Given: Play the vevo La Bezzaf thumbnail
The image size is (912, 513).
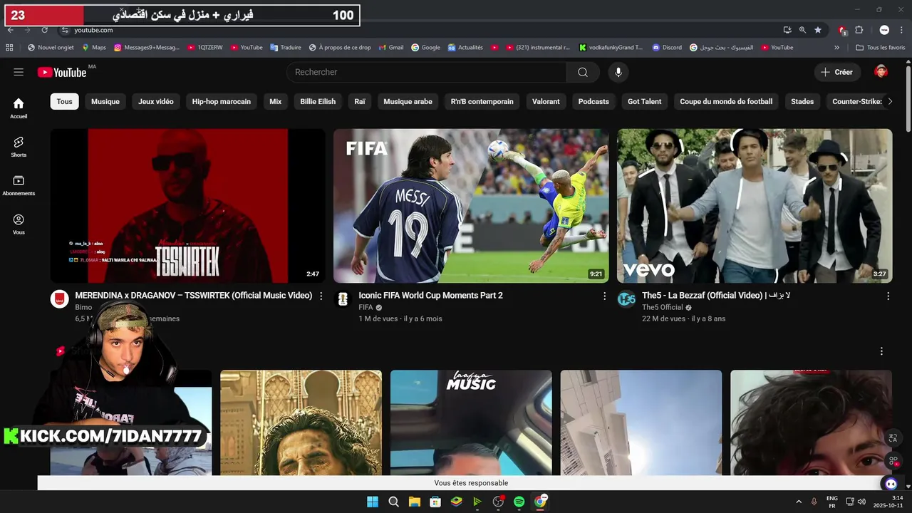Looking at the screenshot, I should point(755,206).
